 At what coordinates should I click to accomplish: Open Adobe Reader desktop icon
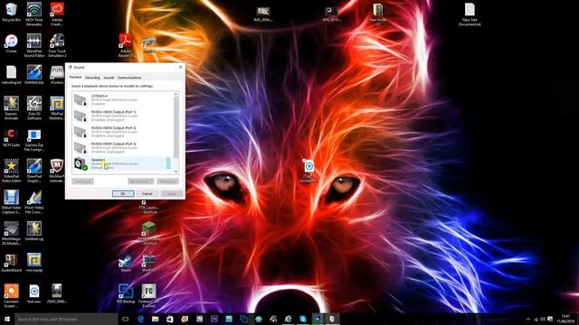126,46
